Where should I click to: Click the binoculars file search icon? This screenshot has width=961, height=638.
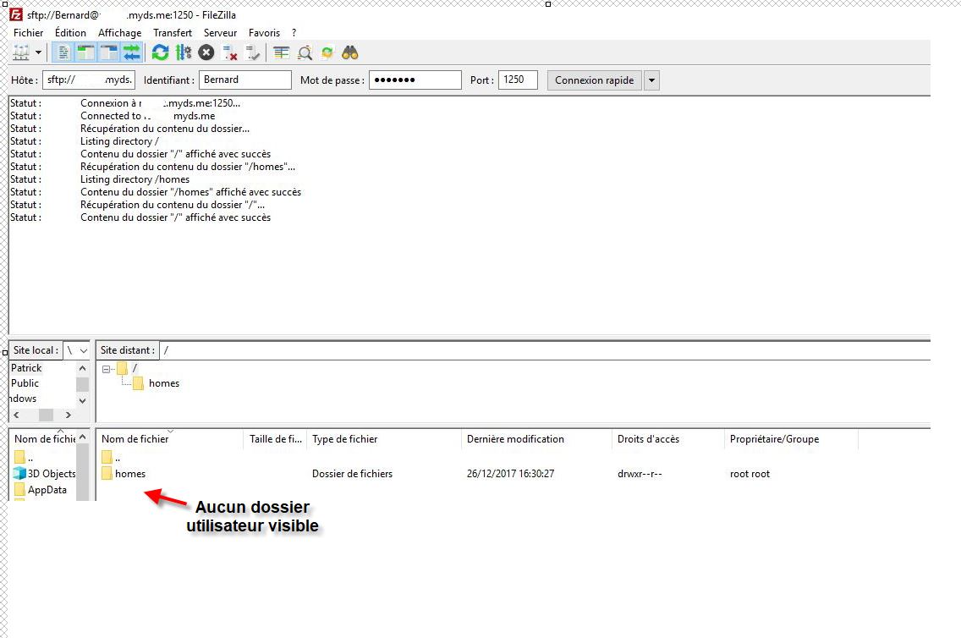click(350, 53)
